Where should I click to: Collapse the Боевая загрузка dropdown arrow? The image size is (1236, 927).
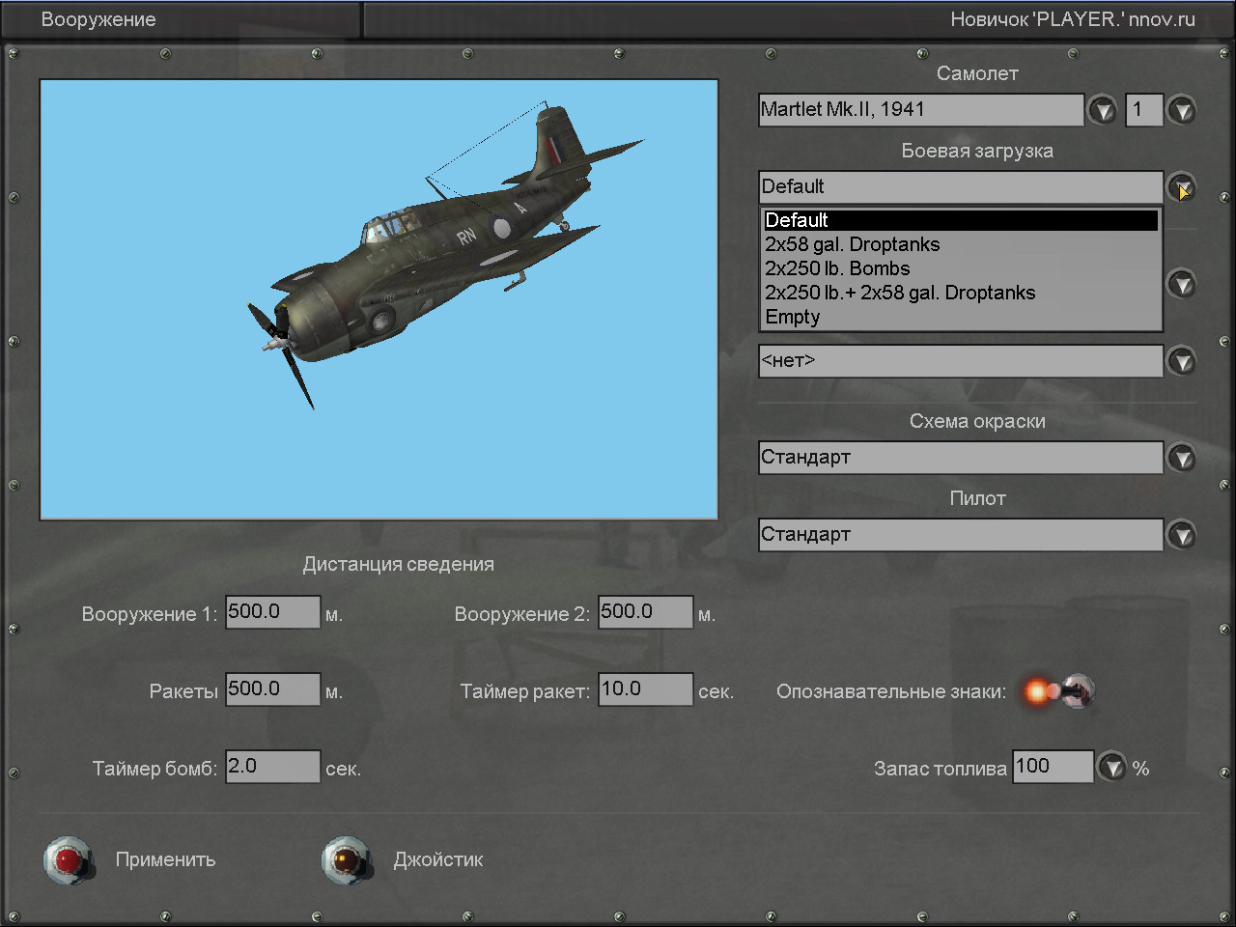pyautogui.click(x=1181, y=187)
